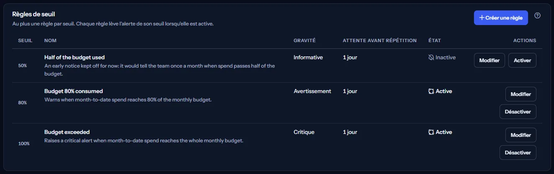This screenshot has width=554, height=174.
Task: Click Modifier for the Budget exceeded rule
Action: [521, 135]
